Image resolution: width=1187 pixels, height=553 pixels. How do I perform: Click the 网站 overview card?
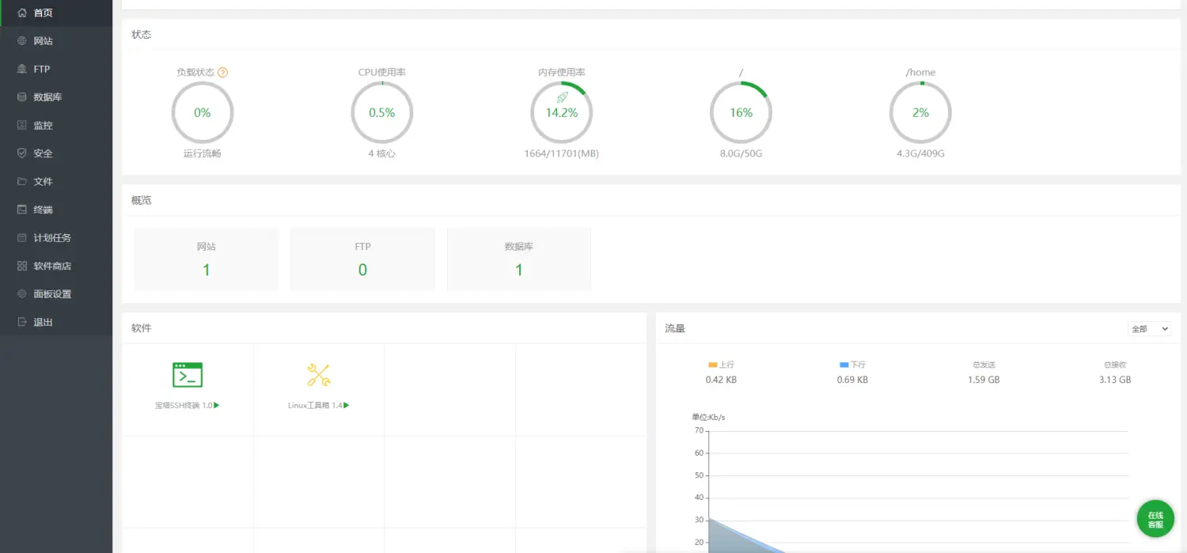click(x=207, y=259)
